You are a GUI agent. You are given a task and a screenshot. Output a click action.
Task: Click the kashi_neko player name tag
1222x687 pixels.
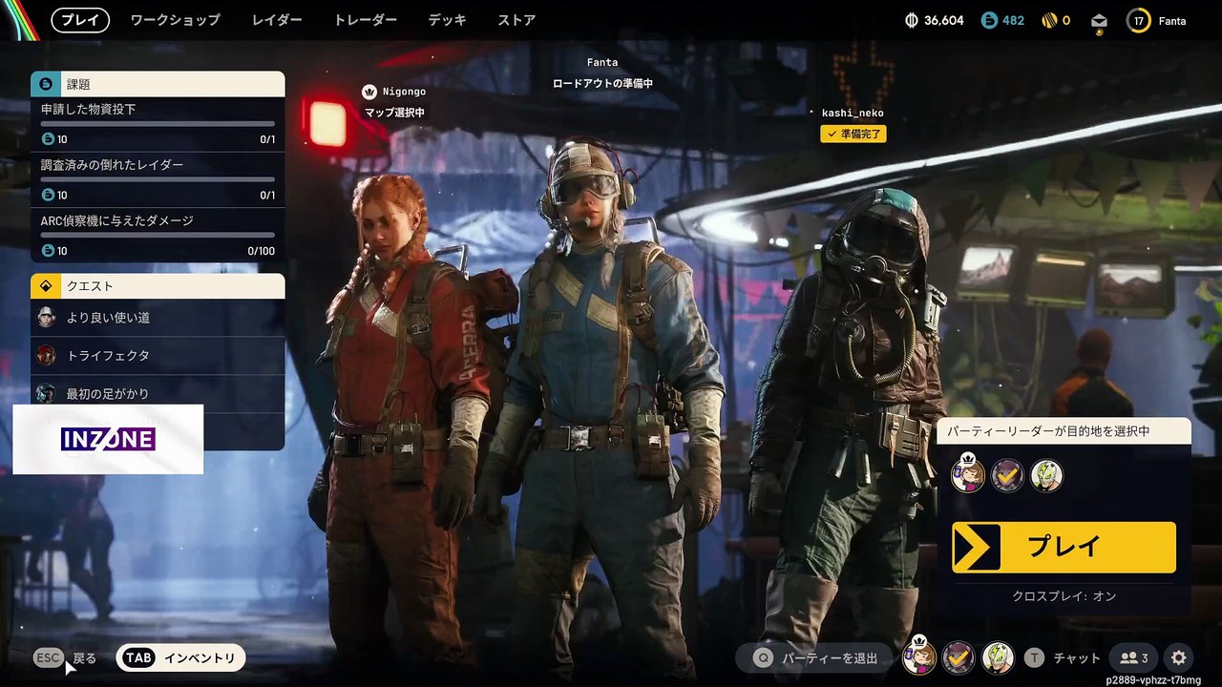(853, 113)
